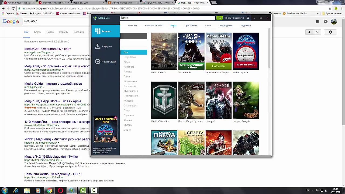Select the Стратегии category
This screenshot has height=194, width=345.
click(129, 115)
